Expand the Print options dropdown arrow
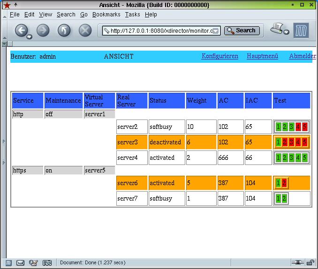318x269 pixels. (286, 32)
